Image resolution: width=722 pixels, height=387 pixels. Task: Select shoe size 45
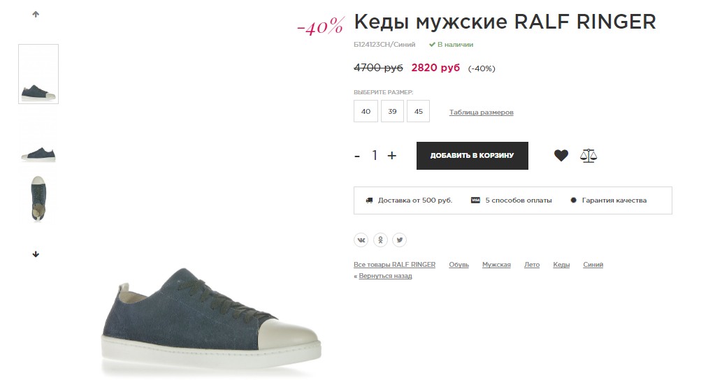pos(418,111)
